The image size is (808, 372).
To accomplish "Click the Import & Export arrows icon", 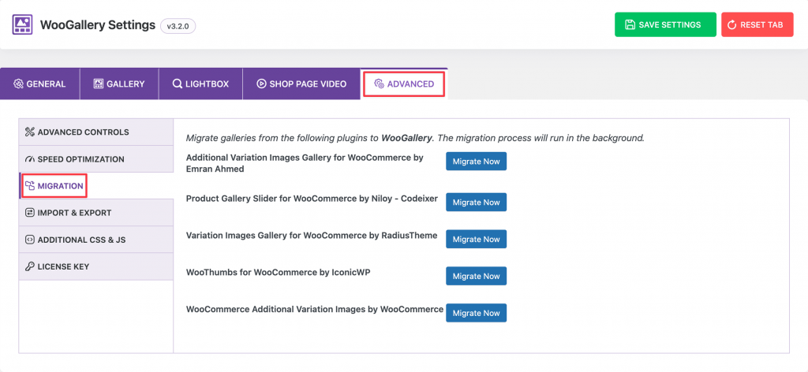I will pos(29,213).
